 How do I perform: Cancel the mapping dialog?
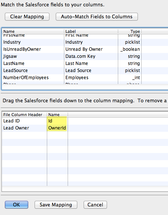[x=95, y=205]
